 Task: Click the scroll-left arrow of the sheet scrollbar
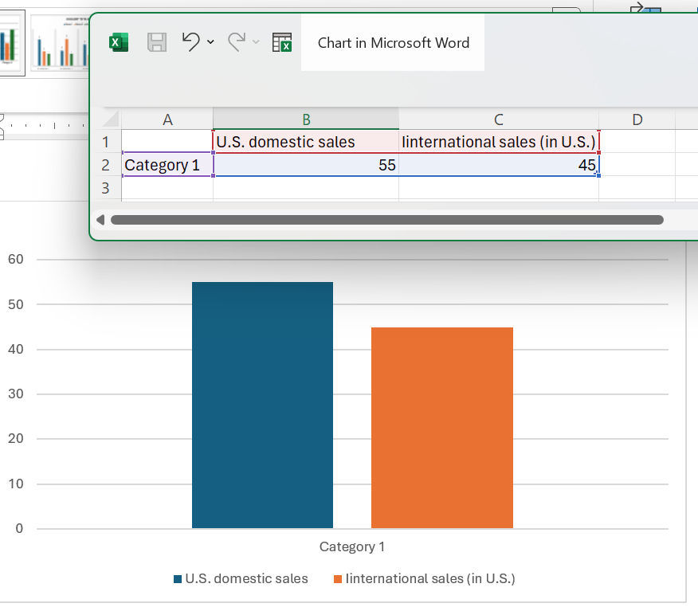(100, 220)
